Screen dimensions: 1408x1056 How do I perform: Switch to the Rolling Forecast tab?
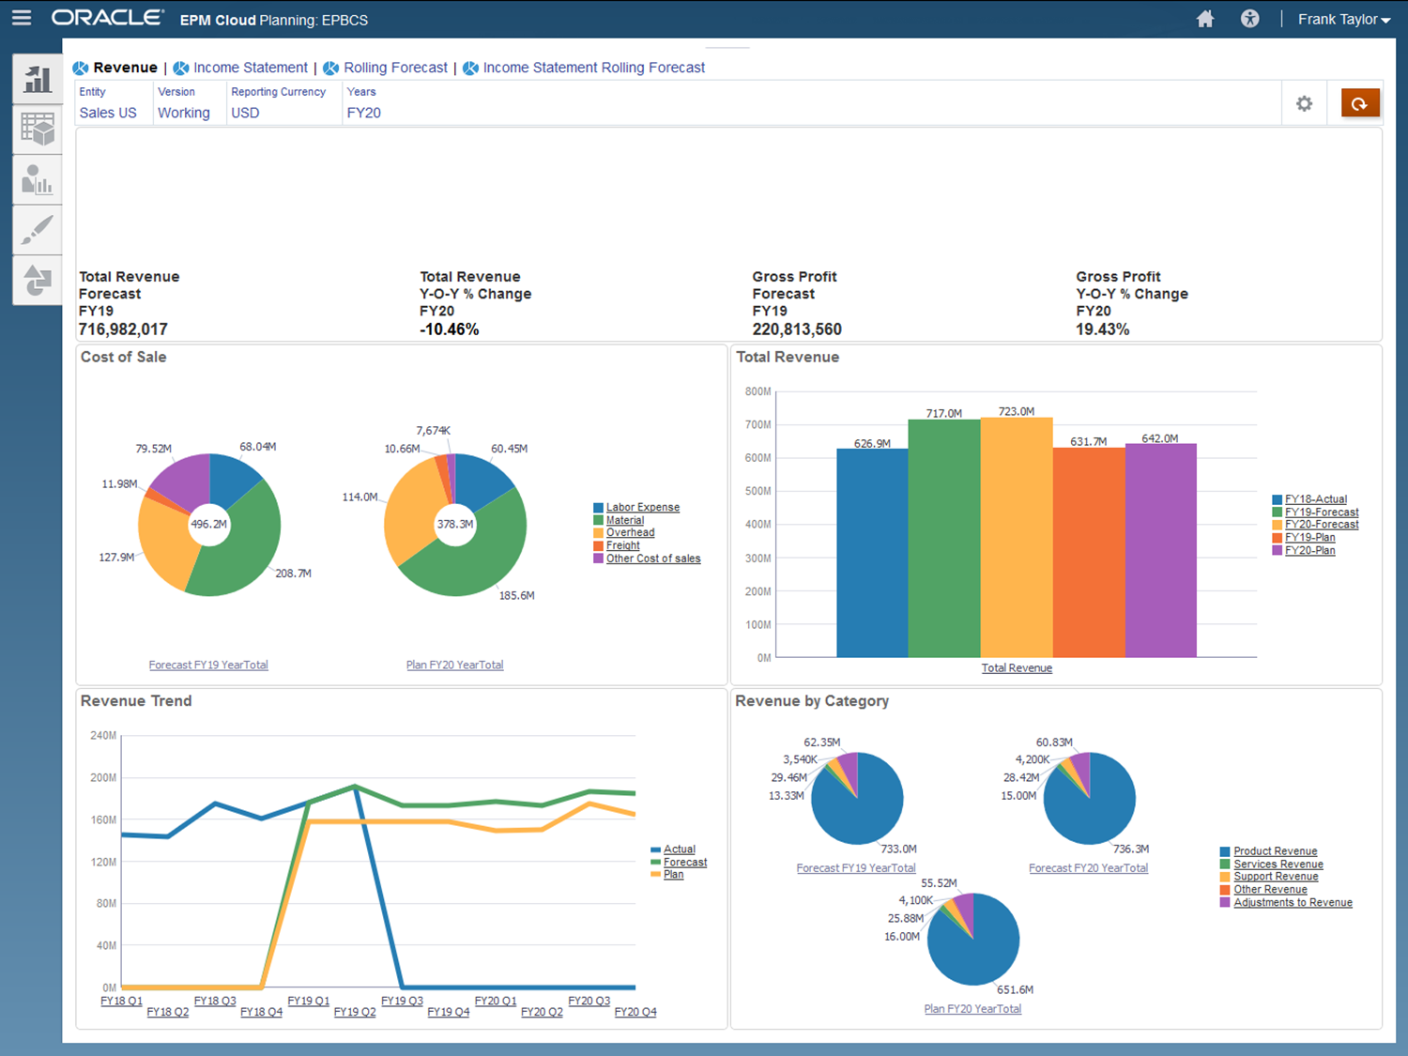point(395,68)
